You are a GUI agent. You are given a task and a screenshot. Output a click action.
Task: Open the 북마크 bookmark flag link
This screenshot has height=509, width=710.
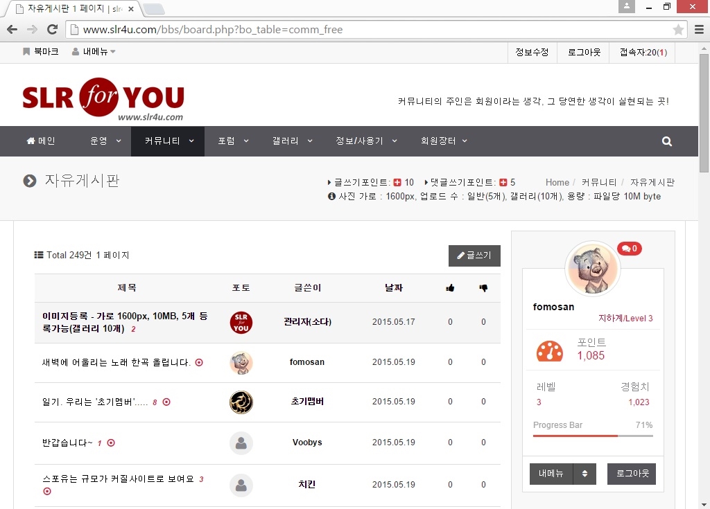(41, 51)
